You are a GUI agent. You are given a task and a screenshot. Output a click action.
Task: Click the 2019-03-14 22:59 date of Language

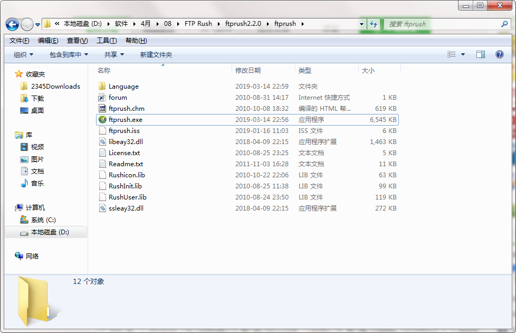pos(262,86)
